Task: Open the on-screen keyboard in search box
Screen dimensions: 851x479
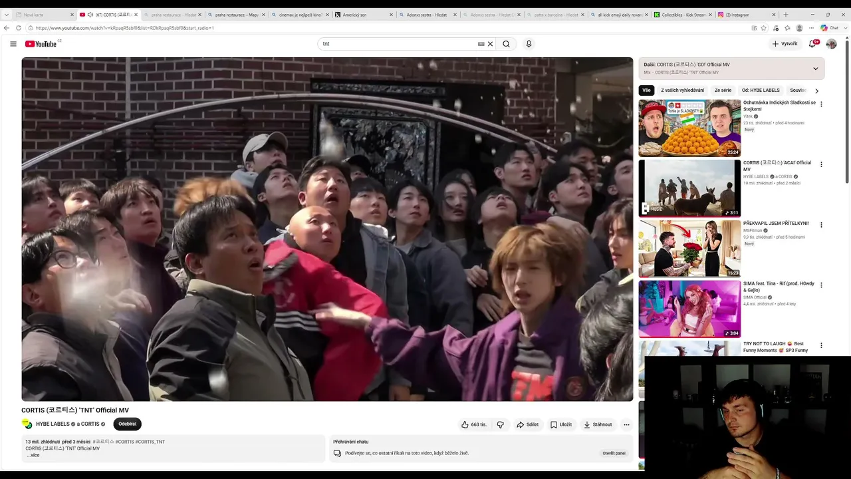Action: (x=481, y=44)
